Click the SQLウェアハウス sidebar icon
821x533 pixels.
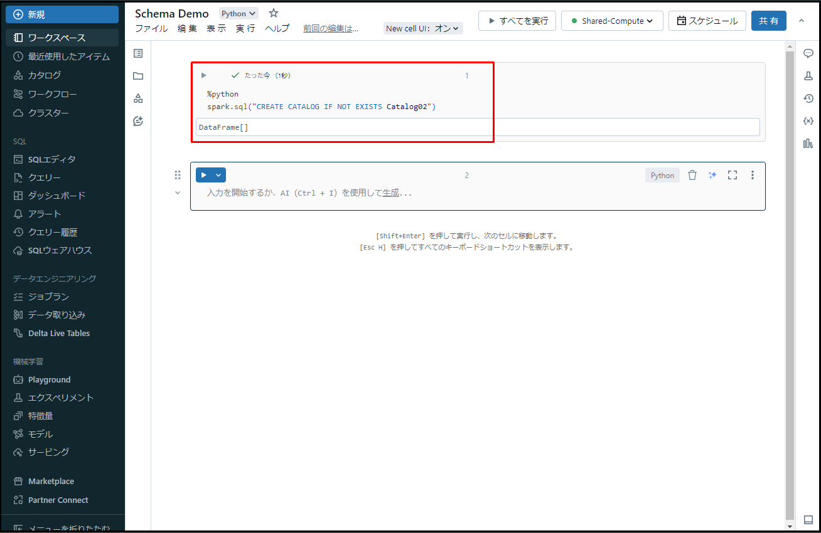18,250
